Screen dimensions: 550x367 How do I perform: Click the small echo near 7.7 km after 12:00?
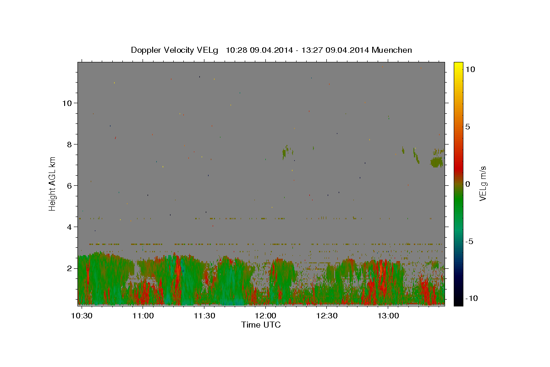[x=287, y=151]
